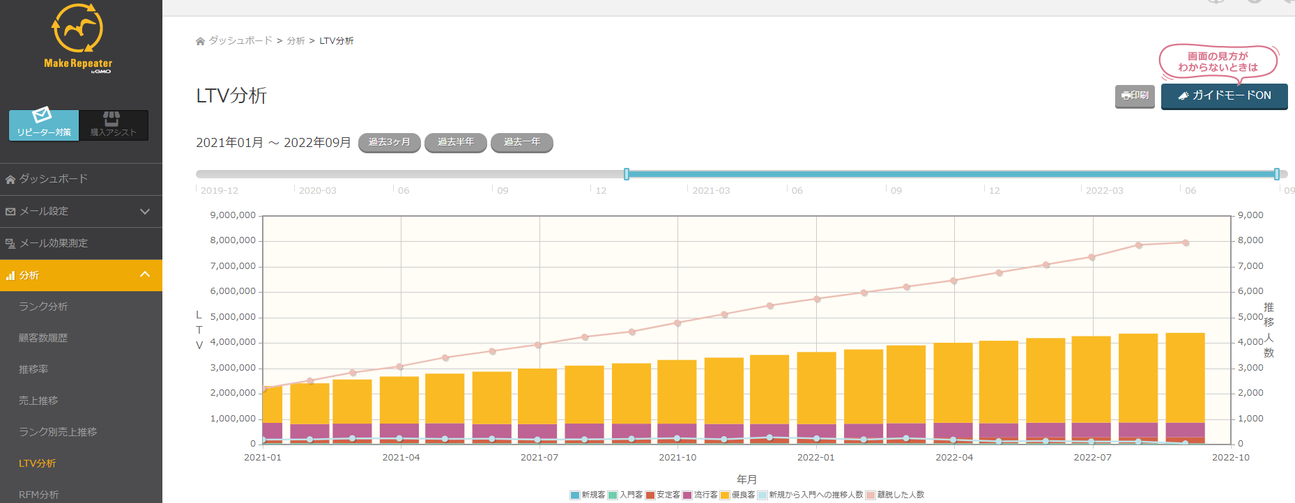
Task: Click the home icon in the breadcrumb
Action: [201, 42]
